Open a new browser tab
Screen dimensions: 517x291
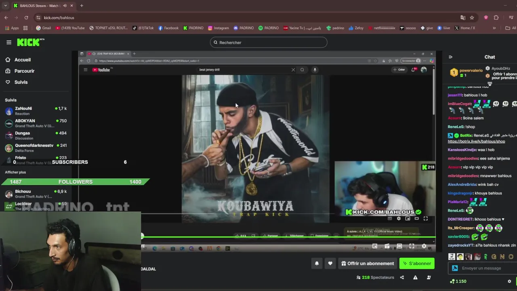coord(82,6)
